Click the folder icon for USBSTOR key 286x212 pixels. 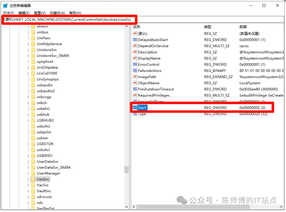[x=33, y=144]
